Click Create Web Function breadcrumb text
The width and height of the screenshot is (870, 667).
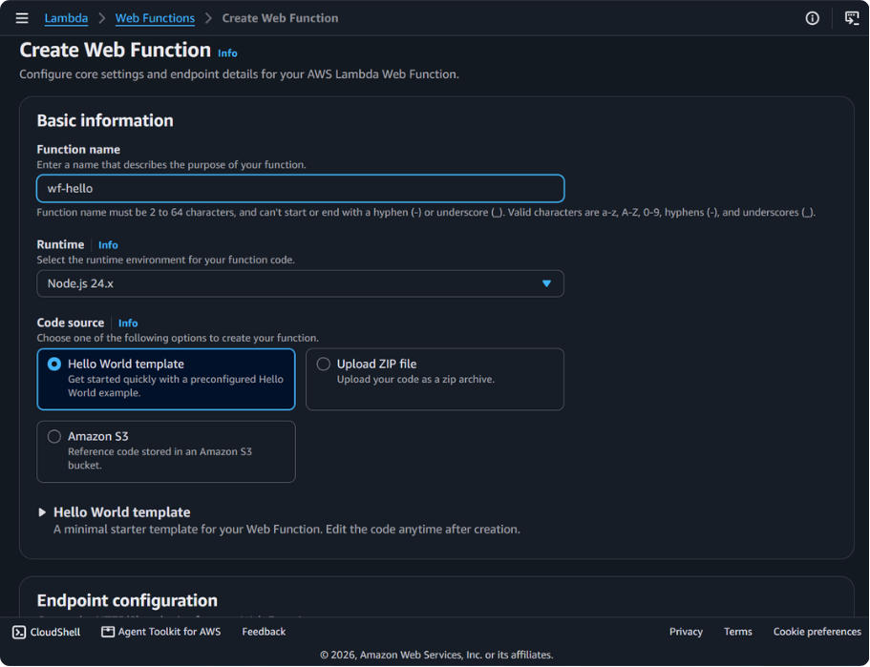[x=280, y=18]
